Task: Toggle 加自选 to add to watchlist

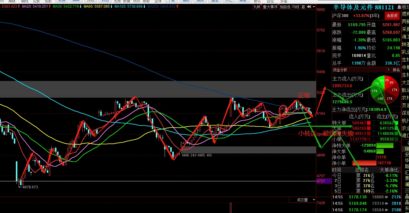Action: point(285,7)
